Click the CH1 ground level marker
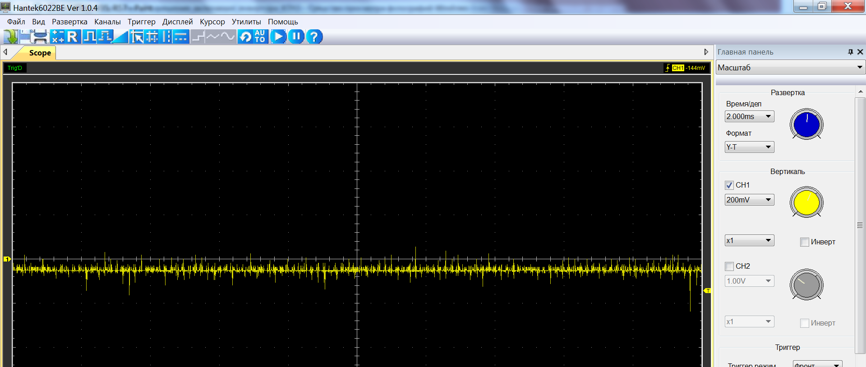This screenshot has width=866, height=367. click(7, 259)
